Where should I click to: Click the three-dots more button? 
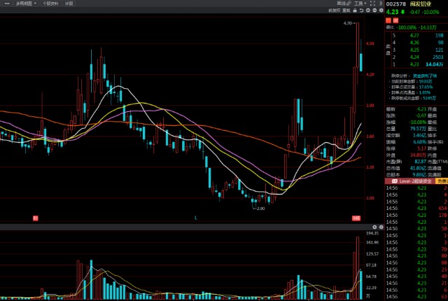click(6, 3)
